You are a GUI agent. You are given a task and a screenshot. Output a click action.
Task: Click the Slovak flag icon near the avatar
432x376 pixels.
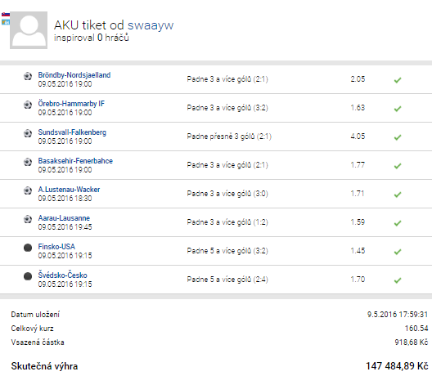pyautogui.click(x=6, y=15)
